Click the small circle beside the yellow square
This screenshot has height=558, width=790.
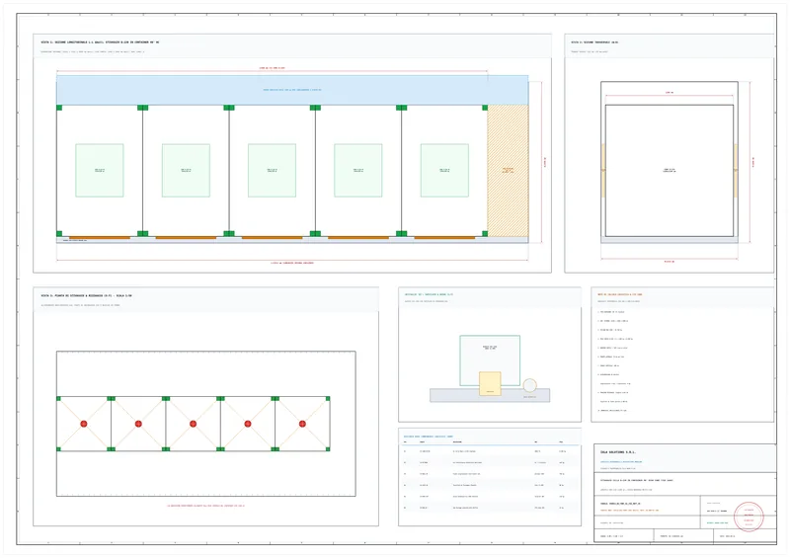529,385
